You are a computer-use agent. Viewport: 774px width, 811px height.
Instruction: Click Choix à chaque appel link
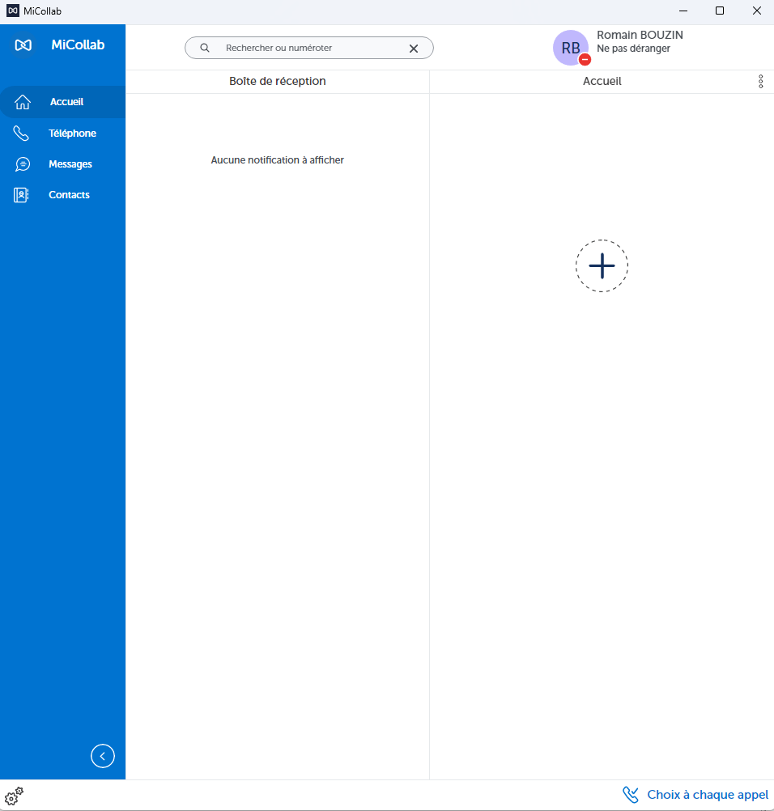click(708, 795)
